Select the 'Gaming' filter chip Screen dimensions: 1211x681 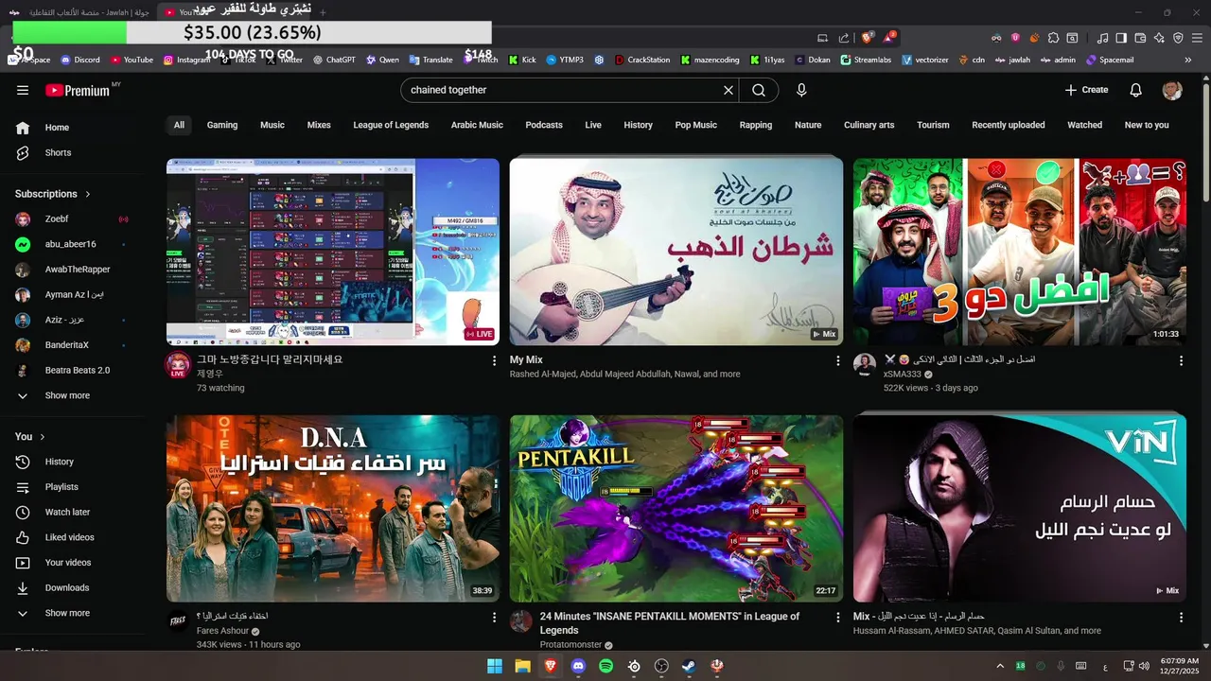click(222, 125)
